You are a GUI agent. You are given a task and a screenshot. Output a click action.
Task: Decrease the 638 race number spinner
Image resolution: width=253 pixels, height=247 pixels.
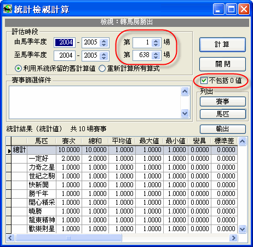[x=156, y=57]
